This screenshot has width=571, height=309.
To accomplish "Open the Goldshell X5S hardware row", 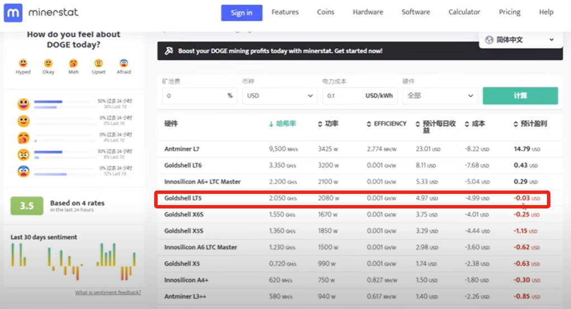I will pos(360,231).
